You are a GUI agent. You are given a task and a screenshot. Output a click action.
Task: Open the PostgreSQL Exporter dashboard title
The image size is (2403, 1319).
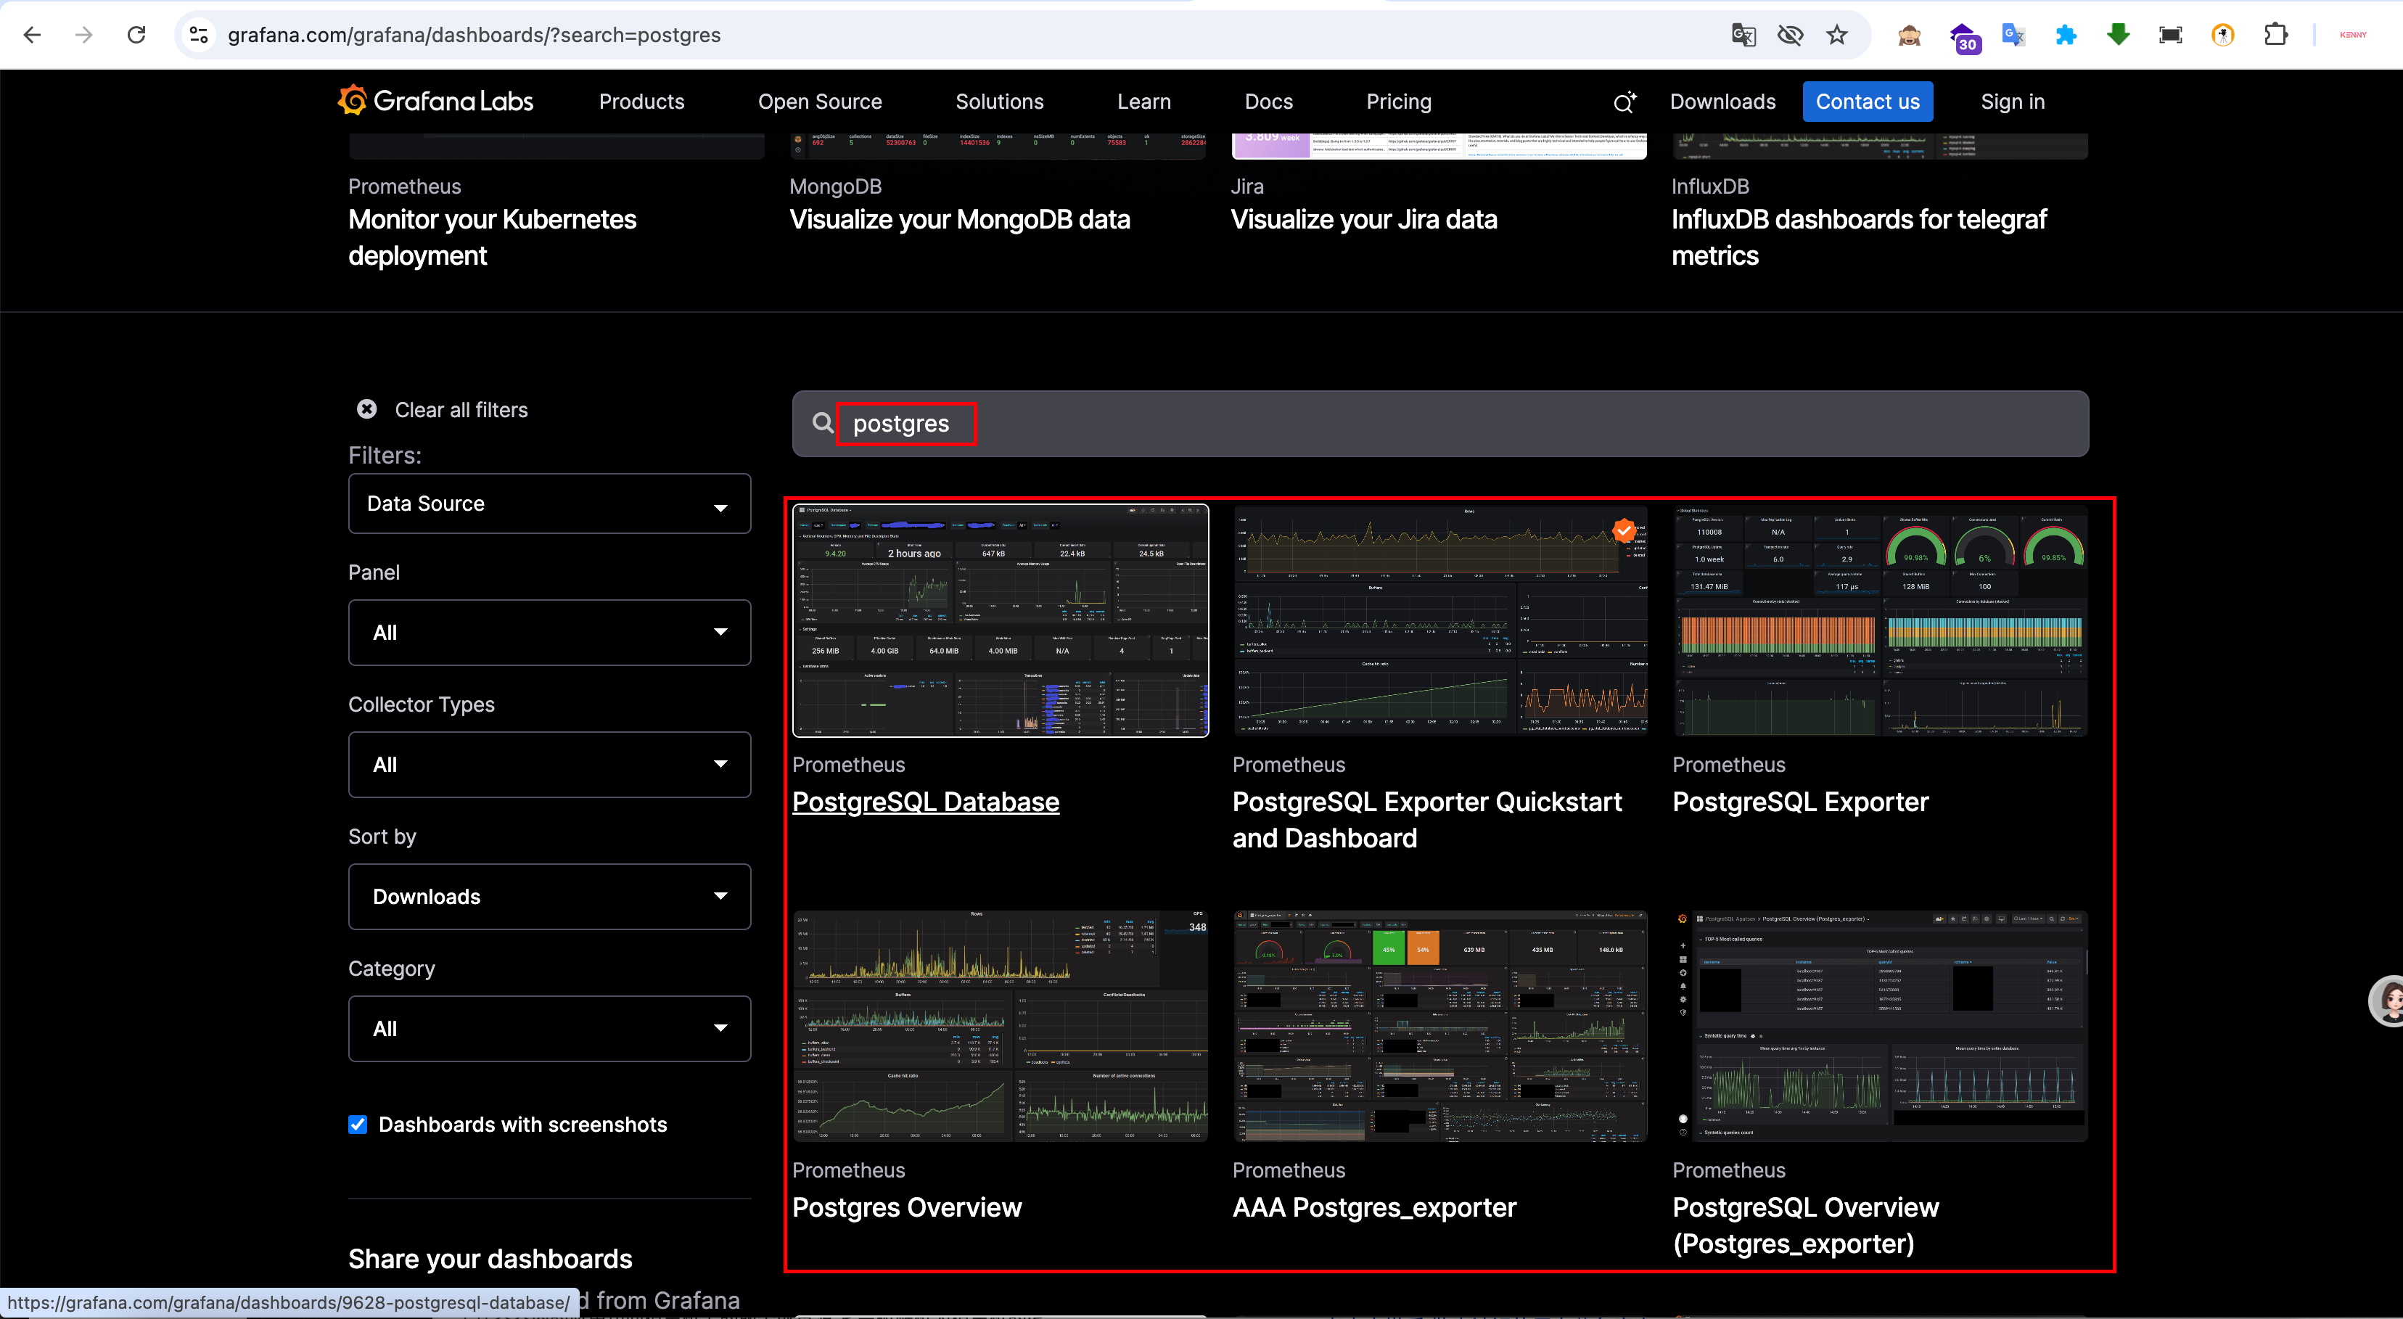[x=1800, y=802]
